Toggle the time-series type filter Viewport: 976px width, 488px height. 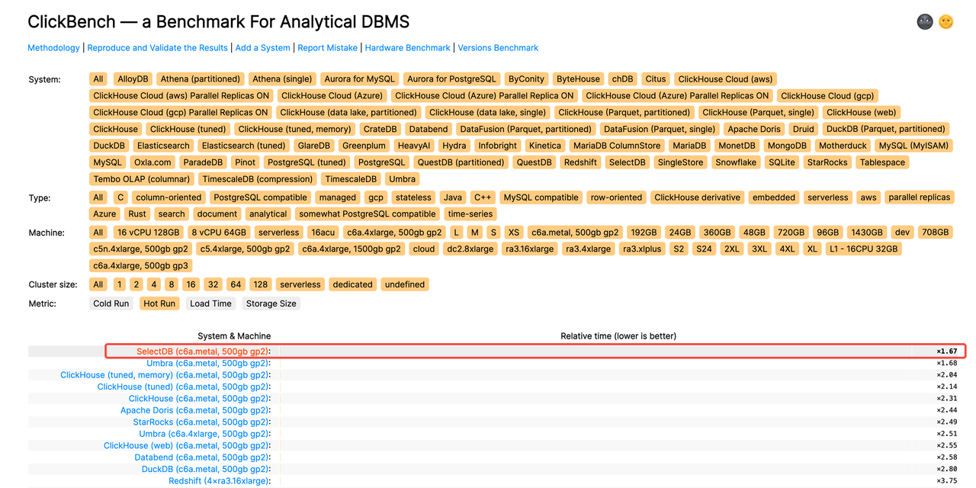pos(470,215)
